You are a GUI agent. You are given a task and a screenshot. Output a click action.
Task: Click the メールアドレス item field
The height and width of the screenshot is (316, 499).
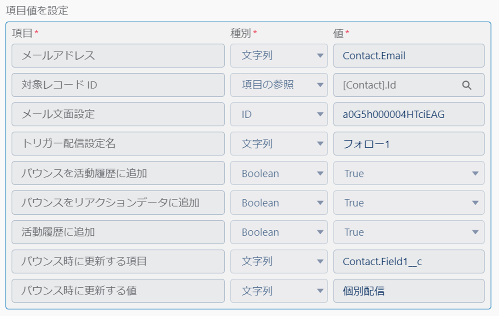(x=118, y=56)
